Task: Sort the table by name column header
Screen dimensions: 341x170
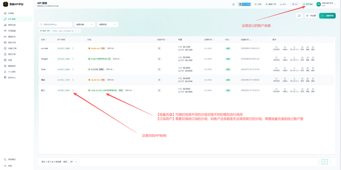Action: coord(44,40)
